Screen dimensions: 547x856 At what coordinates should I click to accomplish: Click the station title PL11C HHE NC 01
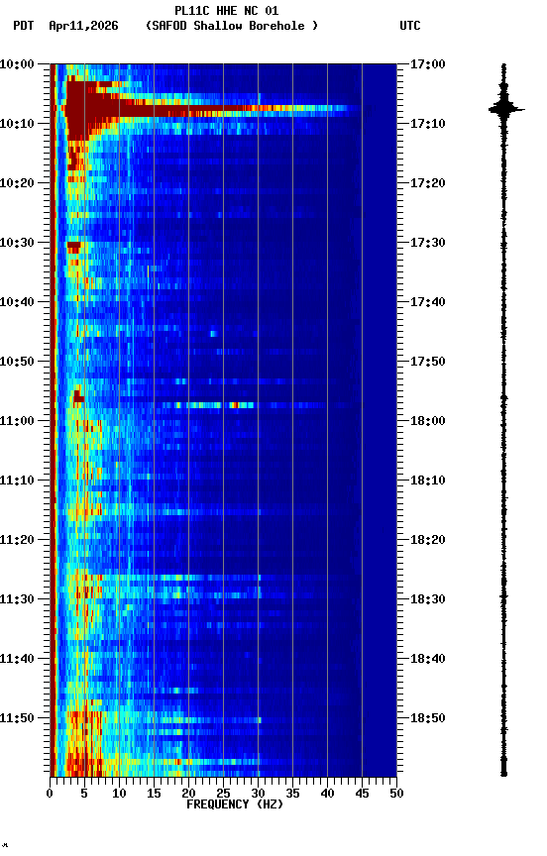(227, 10)
